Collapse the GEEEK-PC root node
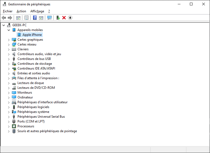The height and width of the screenshot is (153, 210). (x=3, y=25)
